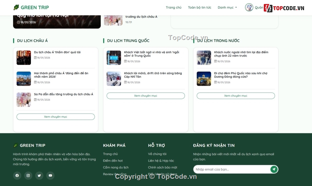Click the featured card date 18/01/2026 clock icon
This screenshot has height=186, width=312.
point(18,22)
